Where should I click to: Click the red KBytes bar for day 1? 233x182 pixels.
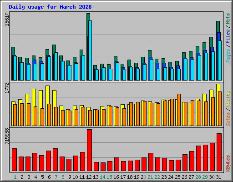pyautogui.click(x=14, y=160)
